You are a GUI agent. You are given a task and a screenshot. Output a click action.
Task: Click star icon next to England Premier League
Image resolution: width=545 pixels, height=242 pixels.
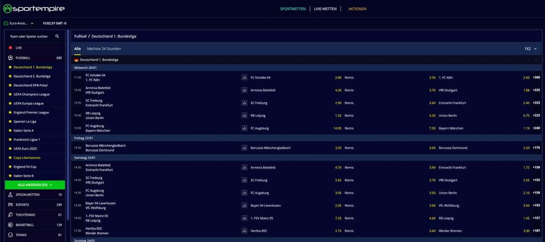tap(10, 112)
